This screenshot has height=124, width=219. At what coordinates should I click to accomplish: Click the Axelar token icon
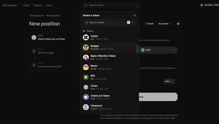pos(86,37)
